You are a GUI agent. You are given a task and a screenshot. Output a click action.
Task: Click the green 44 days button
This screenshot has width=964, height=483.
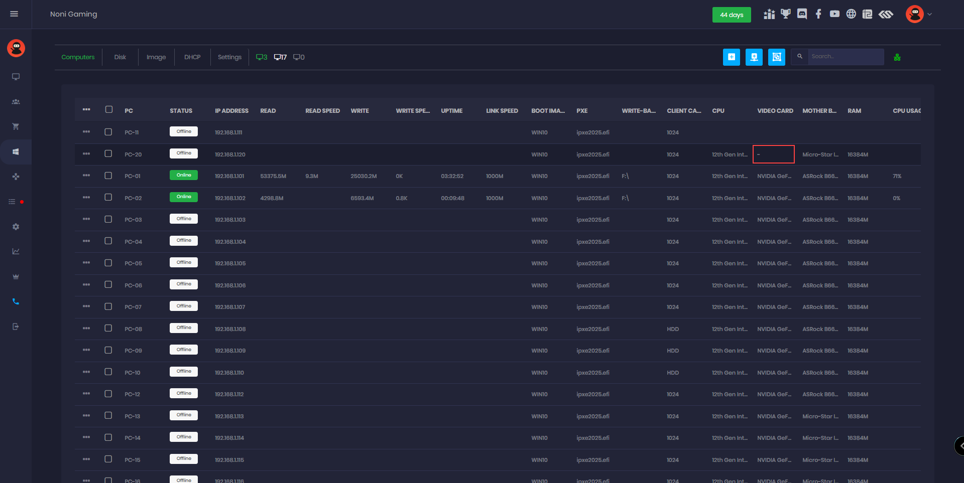(731, 15)
